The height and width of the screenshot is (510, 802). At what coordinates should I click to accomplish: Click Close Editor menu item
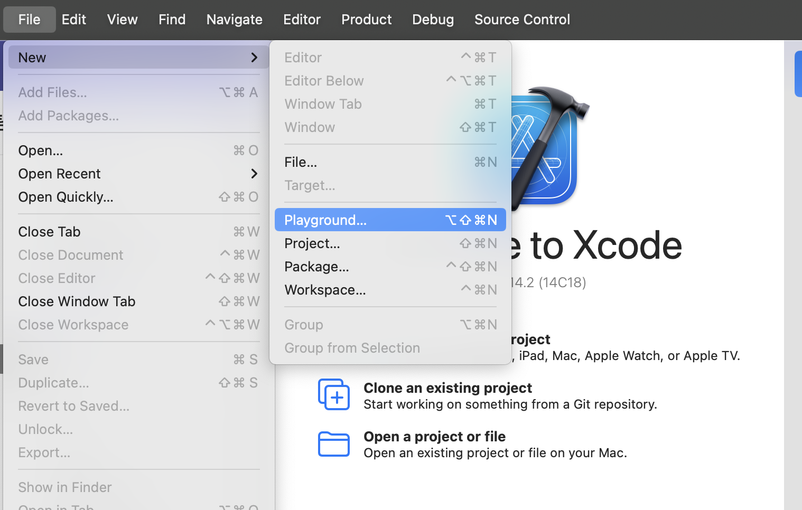click(x=139, y=278)
